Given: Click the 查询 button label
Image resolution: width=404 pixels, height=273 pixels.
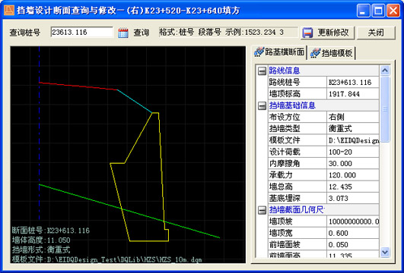Looking at the screenshot, I should coord(142,33).
